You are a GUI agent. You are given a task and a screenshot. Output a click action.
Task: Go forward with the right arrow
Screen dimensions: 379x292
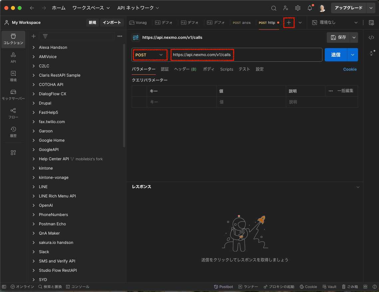(44, 8)
